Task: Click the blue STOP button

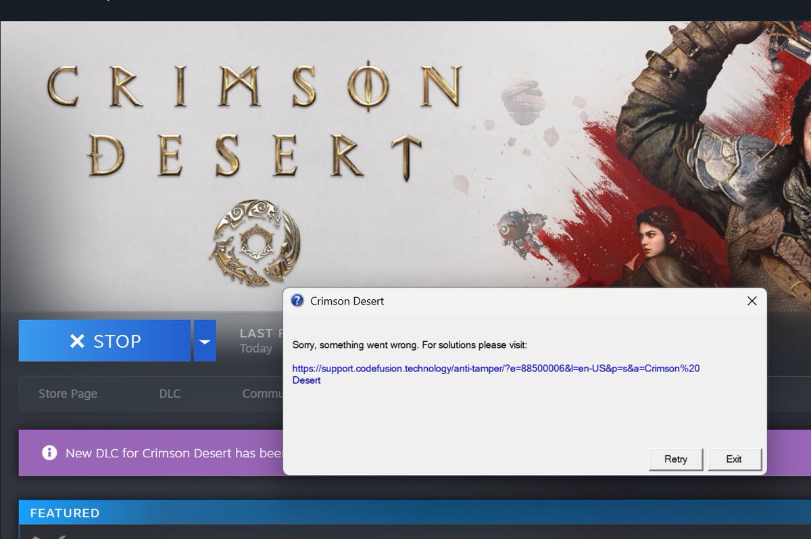Action: click(105, 341)
